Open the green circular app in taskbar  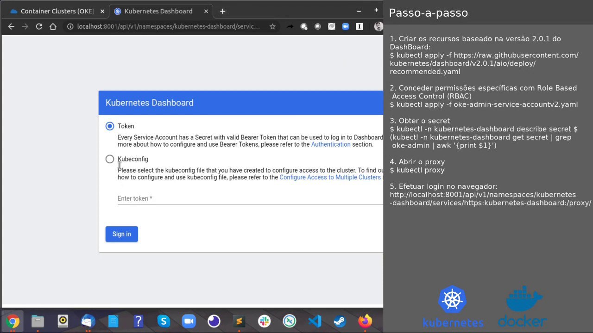290,321
